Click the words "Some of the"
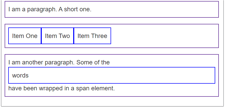 (93, 62)
